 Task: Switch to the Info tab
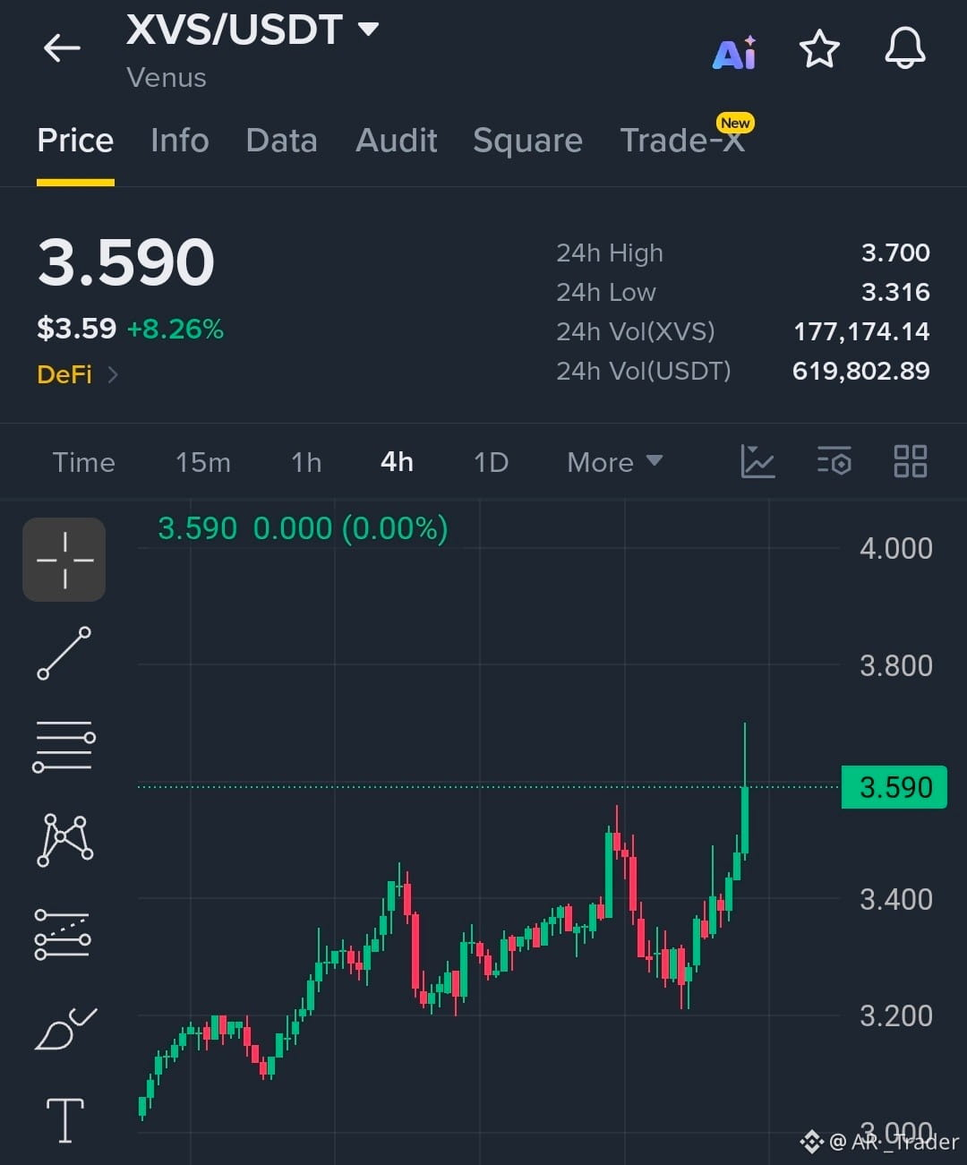(180, 141)
